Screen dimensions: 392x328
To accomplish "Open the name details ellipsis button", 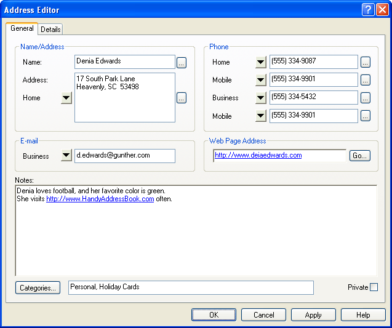I will pyautogui.click(x=182, y=63).
